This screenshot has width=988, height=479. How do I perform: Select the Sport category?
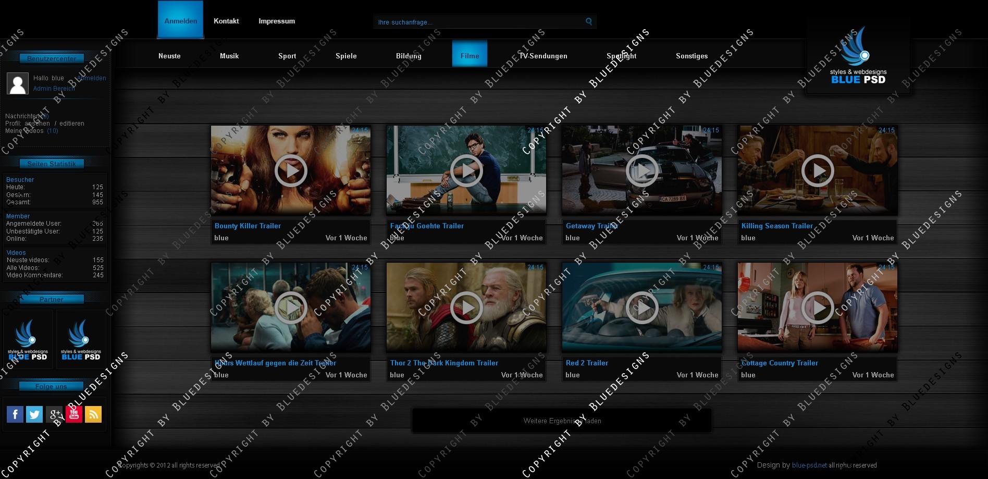(287, 56)
